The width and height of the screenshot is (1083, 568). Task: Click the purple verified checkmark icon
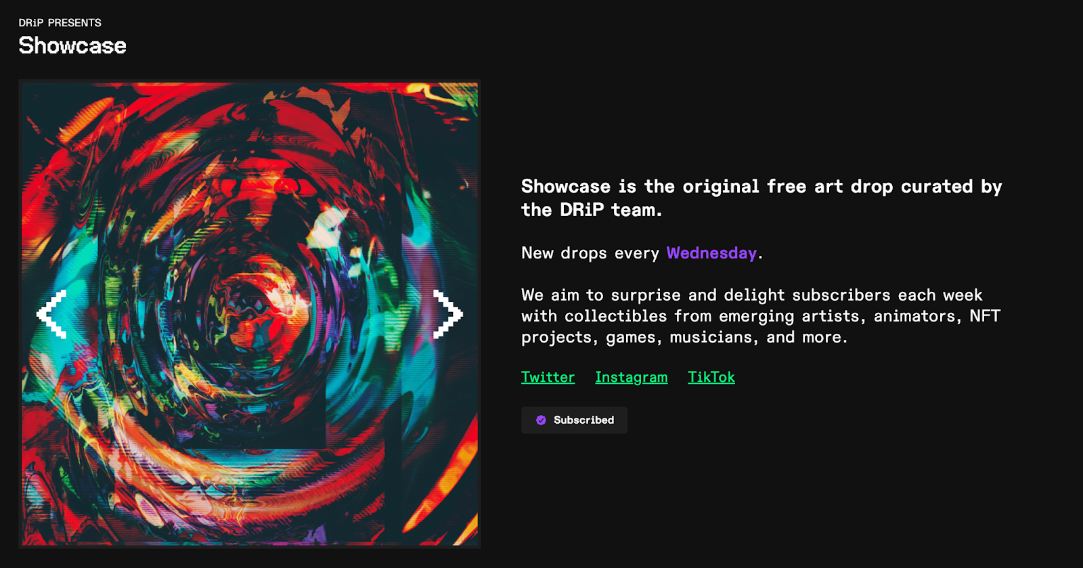tap(541, 420)
